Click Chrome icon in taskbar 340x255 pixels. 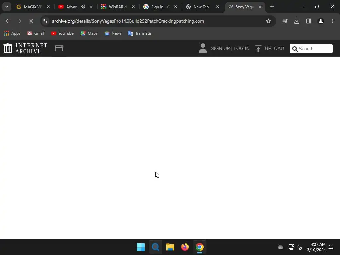tap(200, 247)
